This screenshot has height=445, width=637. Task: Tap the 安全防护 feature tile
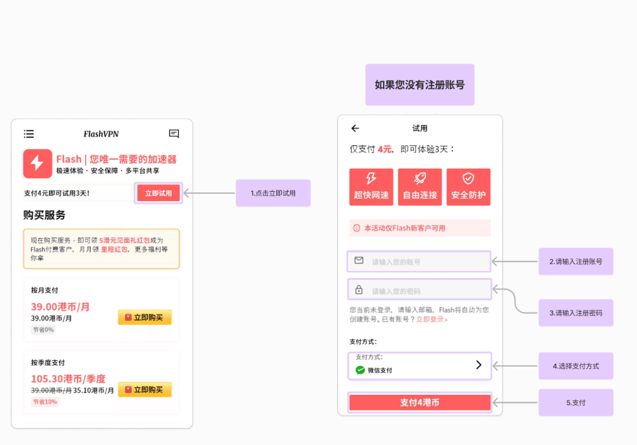(468, 187)
